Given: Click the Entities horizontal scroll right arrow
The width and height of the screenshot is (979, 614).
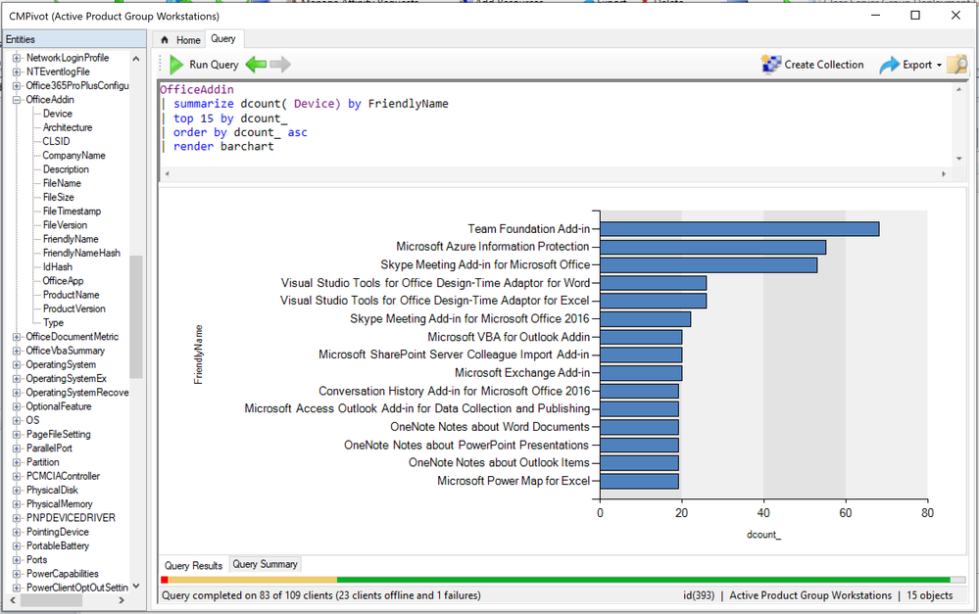Looking at the screenshot, I should [122, 600].
